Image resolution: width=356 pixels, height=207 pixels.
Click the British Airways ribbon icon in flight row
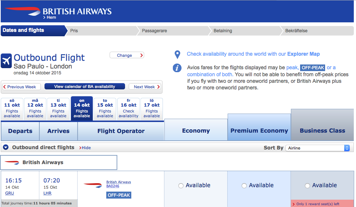(93, 185)
